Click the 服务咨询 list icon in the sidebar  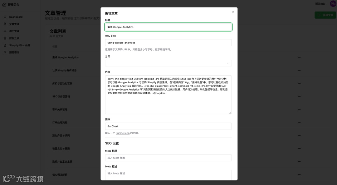click(x=5, y=53)
